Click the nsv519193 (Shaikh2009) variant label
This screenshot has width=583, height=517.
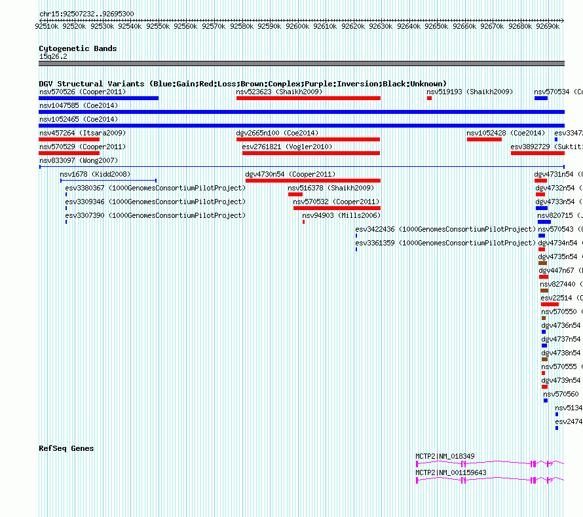pyautogui.click(x=470, y=92)
